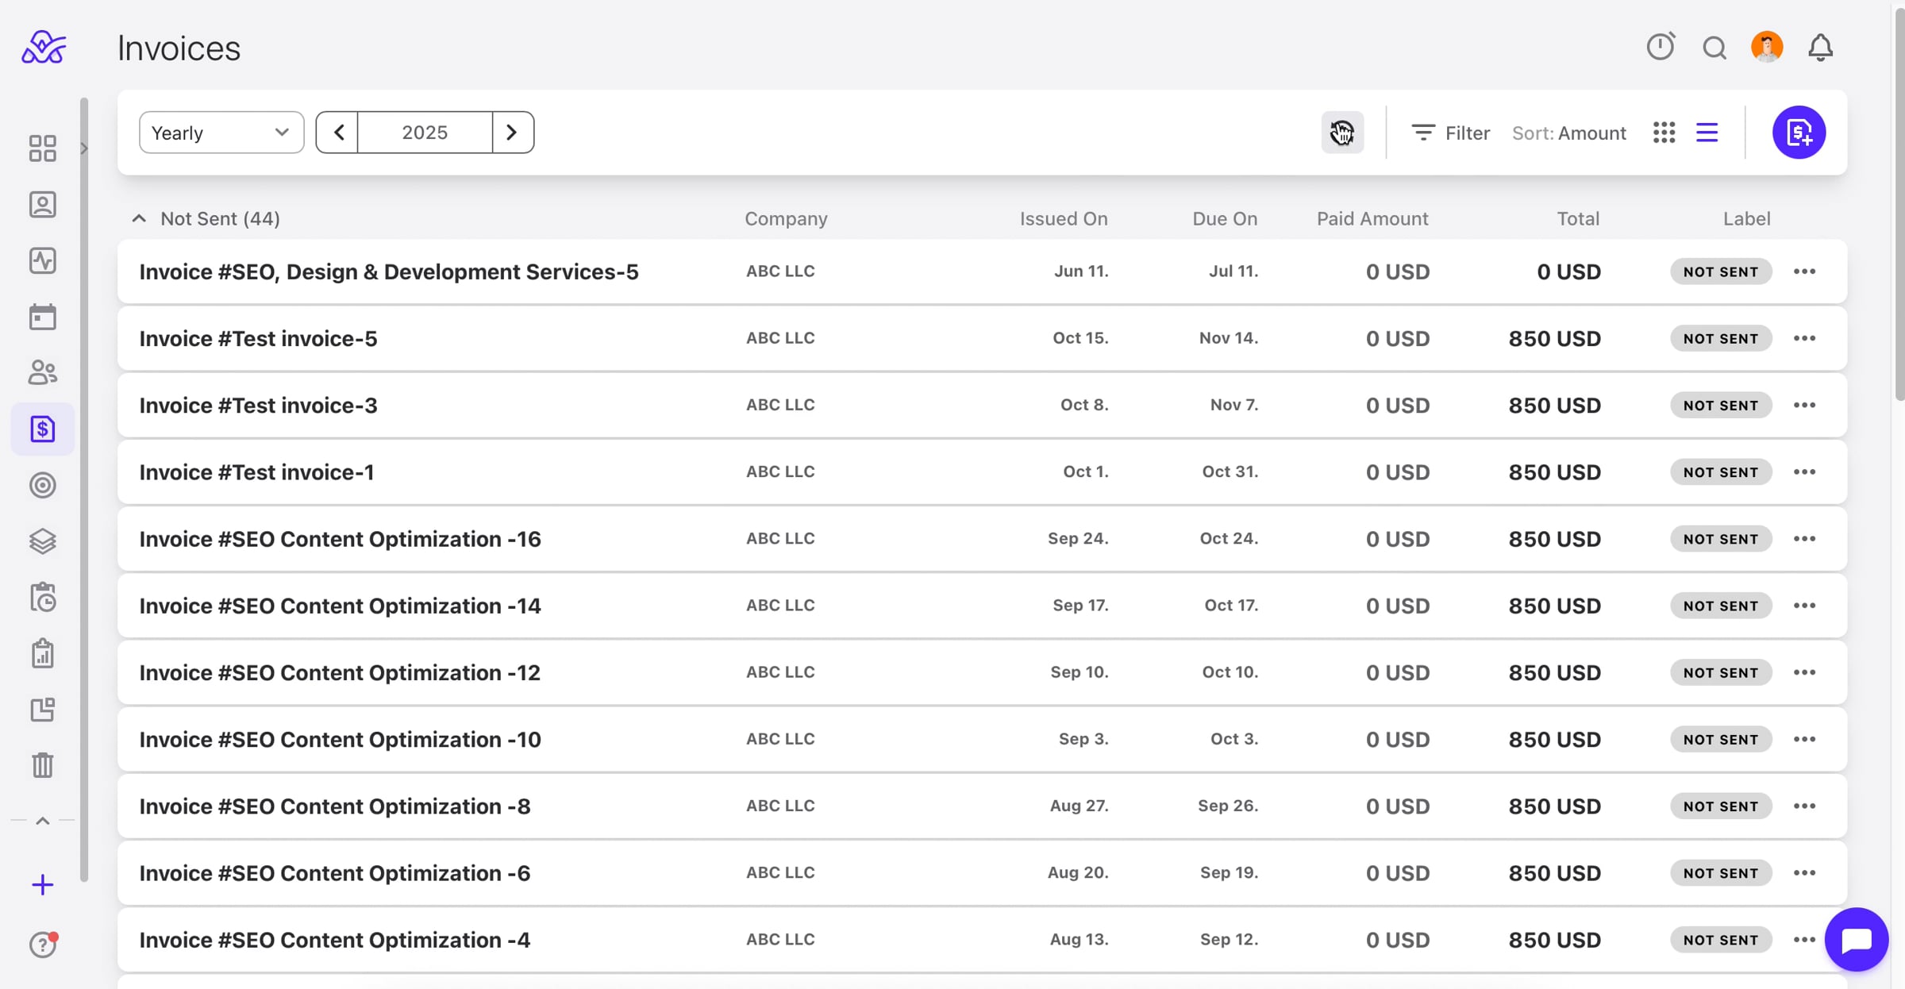Go to the previous year
This screenshot has width=1905, height=989.
pyautogui.click(x=337, y=133)
